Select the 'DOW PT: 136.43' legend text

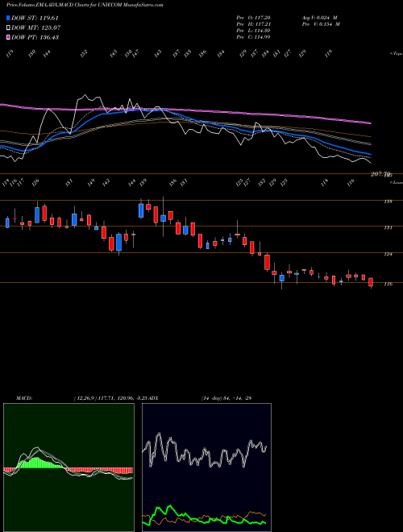35,37
